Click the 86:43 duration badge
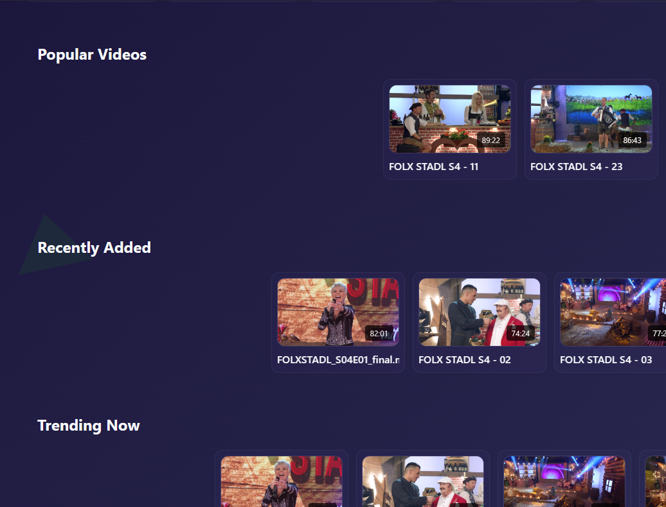The height and width of the screenshot is (507, 666). coord(632,141)
